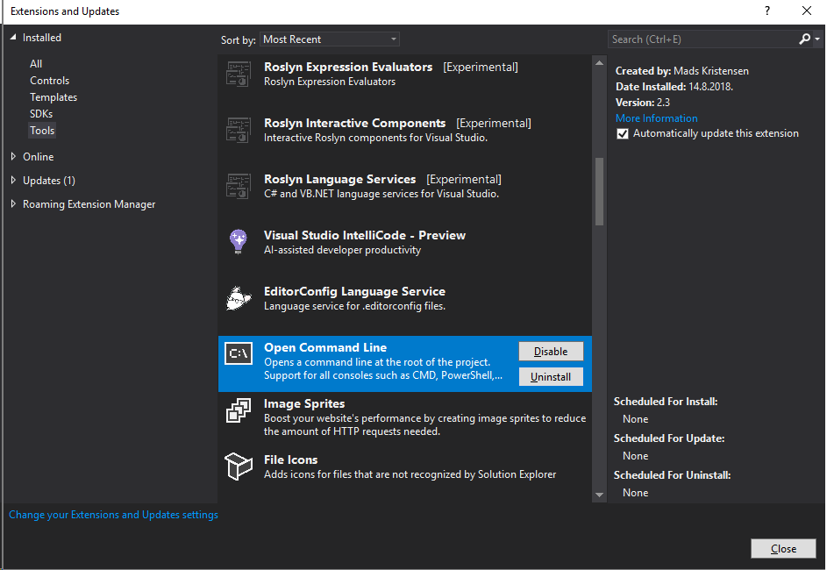827x570 pixels.
Task: Click the Version: 2.3 text
Action: click(x=643, y=103)
